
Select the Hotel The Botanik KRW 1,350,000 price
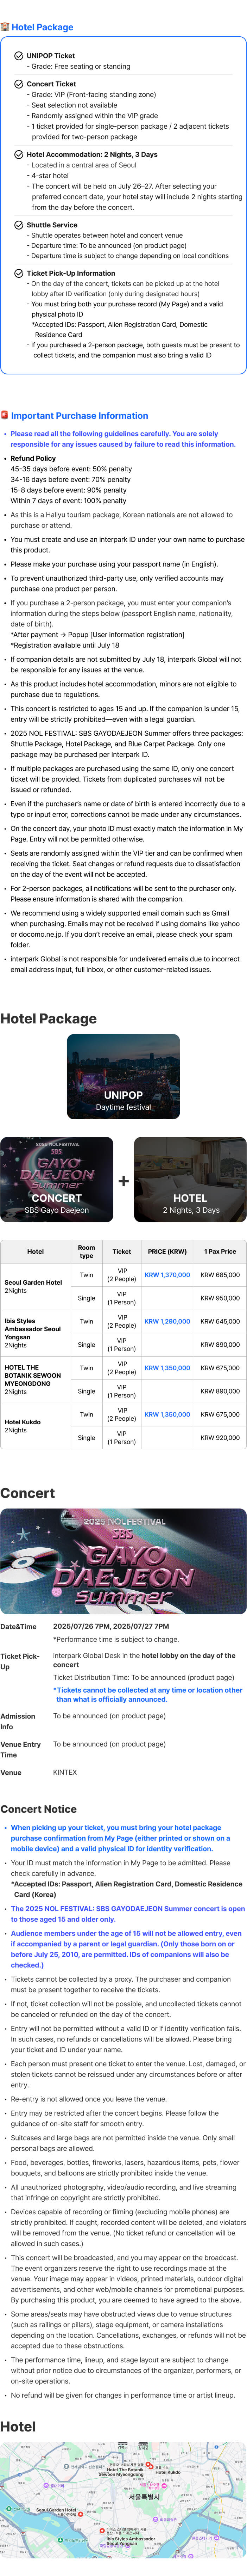[x=167, y=1368]
